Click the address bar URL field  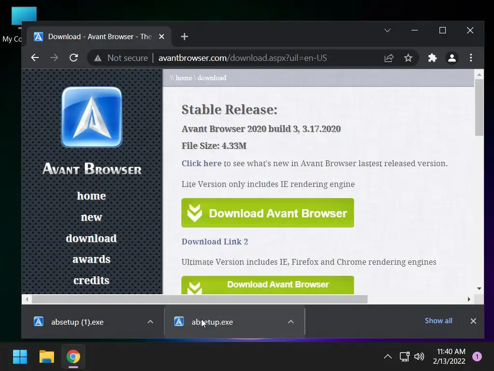click(243, 58)
